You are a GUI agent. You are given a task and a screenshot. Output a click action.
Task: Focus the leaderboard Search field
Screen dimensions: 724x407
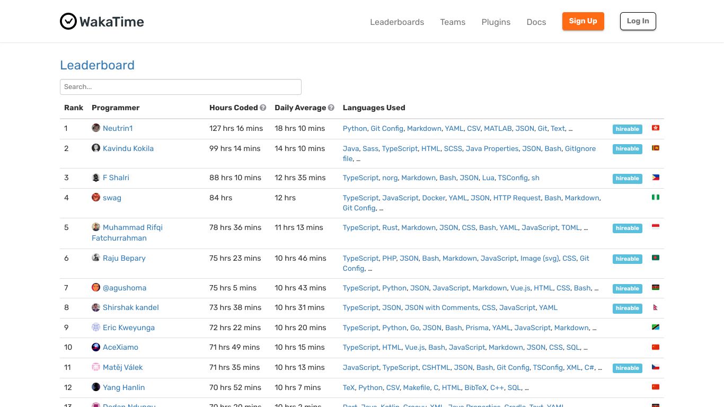[x=181, y=87]
